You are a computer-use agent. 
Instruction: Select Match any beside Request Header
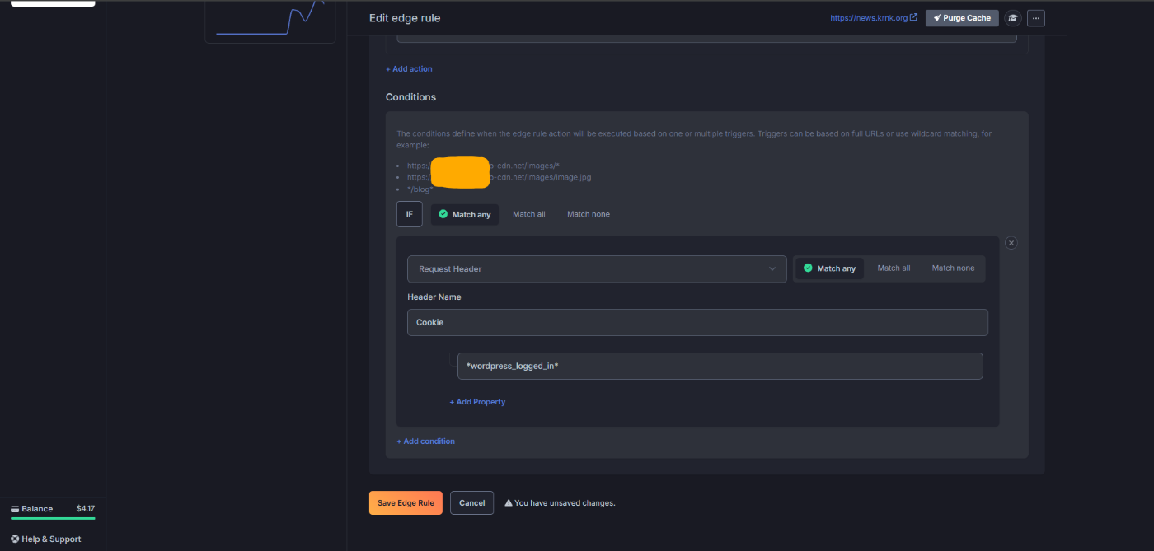tap(829, 268)
